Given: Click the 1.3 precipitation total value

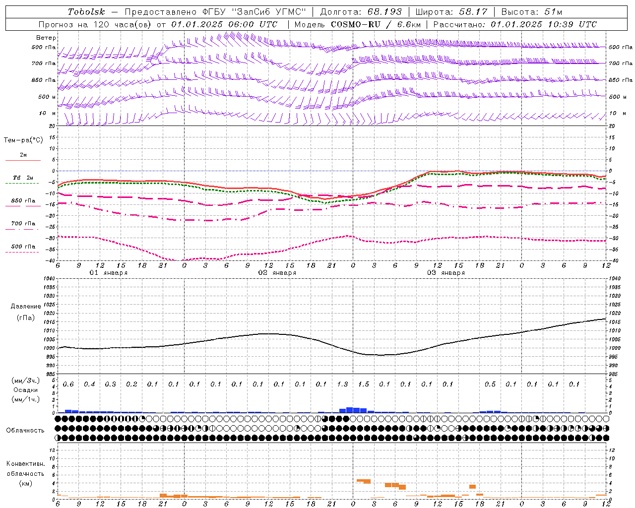Looking at the screenshot, I should [342, 384].
